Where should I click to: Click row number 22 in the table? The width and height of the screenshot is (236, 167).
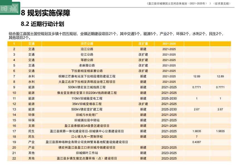coord(14,158)
